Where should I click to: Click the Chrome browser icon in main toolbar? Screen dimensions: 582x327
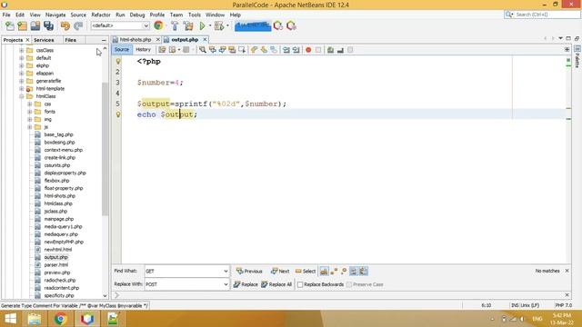158,25
